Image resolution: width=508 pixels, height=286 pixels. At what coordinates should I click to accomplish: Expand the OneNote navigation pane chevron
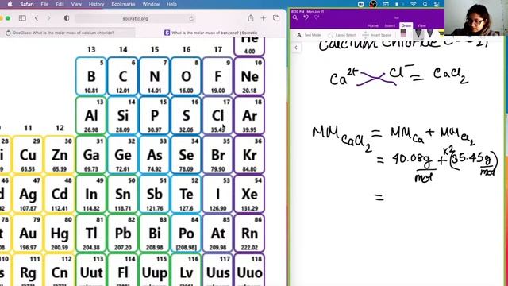tap(296, 48)
